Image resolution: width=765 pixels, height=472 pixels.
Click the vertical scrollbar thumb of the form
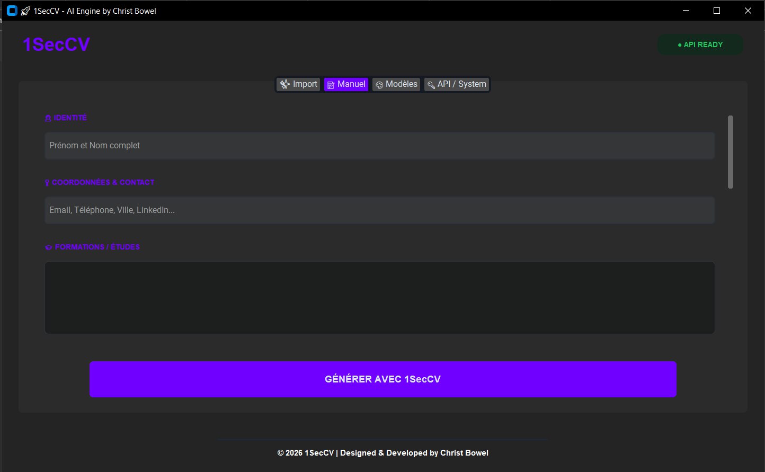click(x=731, y=152)
